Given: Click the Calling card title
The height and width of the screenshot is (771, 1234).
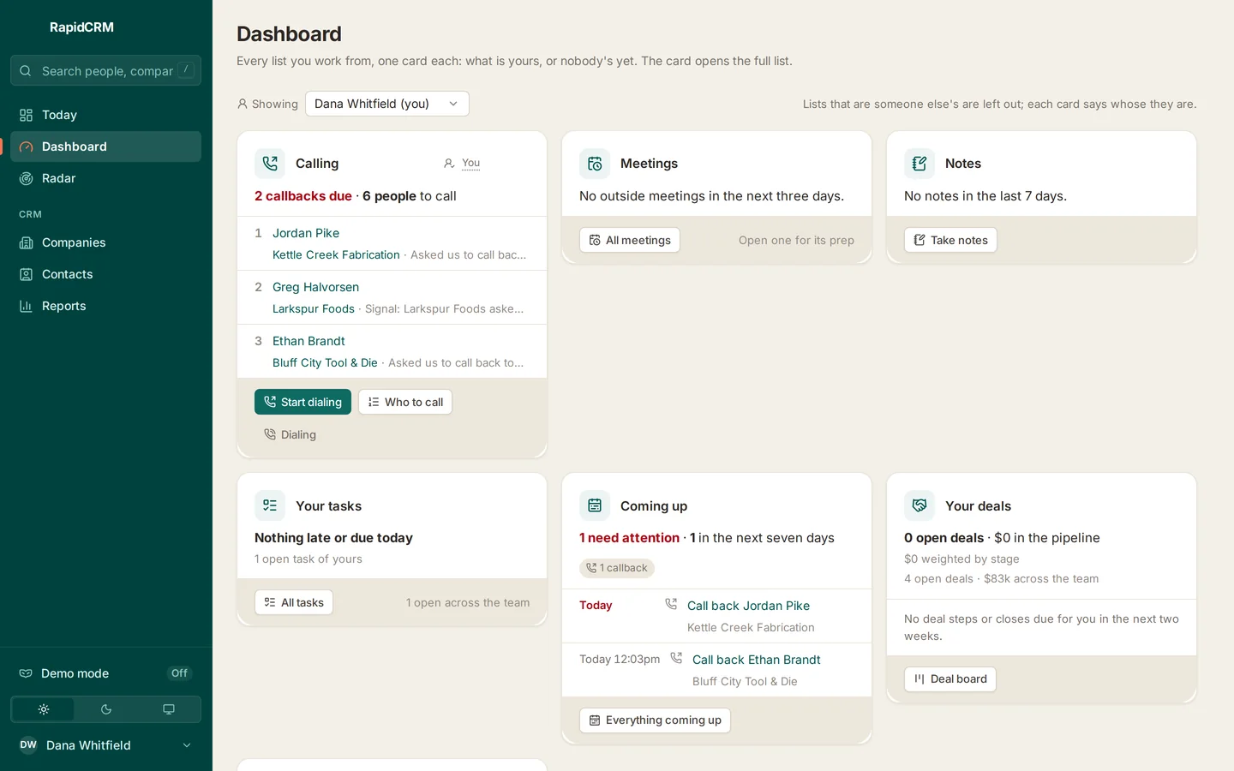Looking at the screenshot, I should click(x=317, y=164).
